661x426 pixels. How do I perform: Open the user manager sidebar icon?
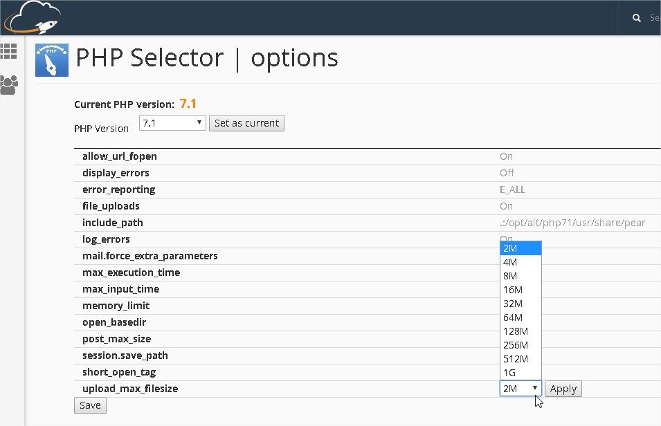pyautogui.click(x=8, y=85)
